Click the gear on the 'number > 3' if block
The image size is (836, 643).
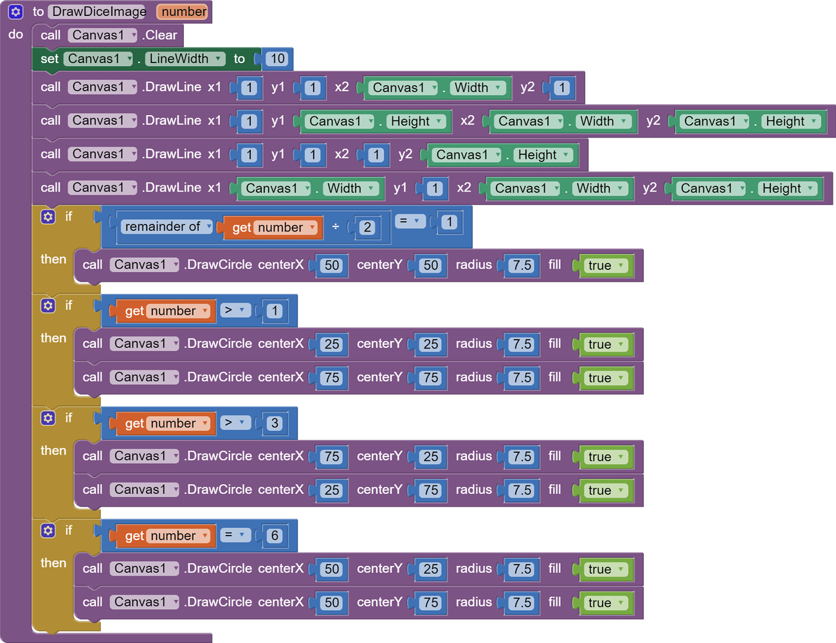48,418
